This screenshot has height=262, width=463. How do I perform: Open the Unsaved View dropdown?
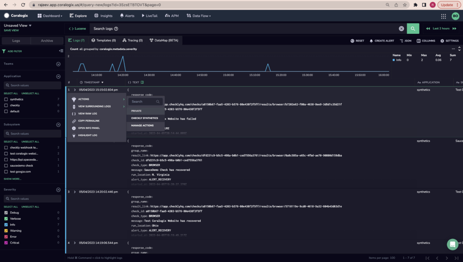pyautogui.click(x=18, y=25)
